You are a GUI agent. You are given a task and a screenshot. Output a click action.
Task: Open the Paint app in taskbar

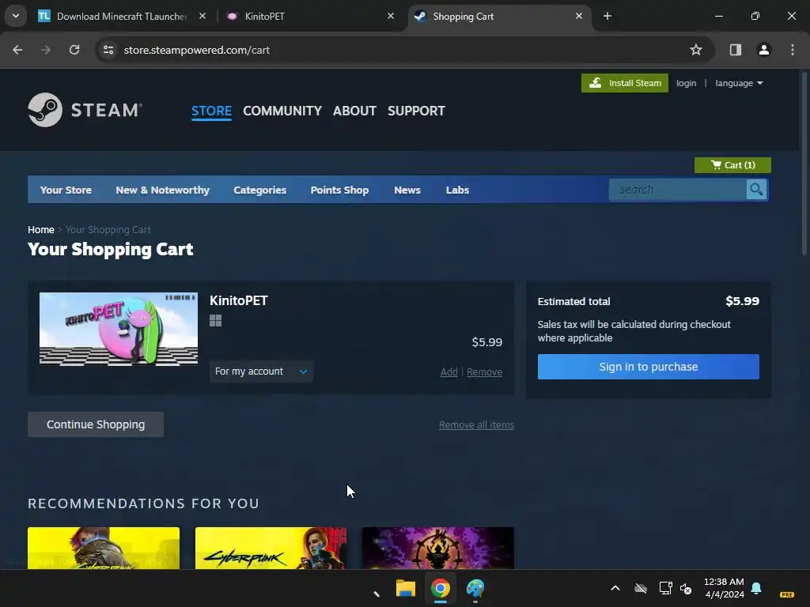click(x=475, y=588)
